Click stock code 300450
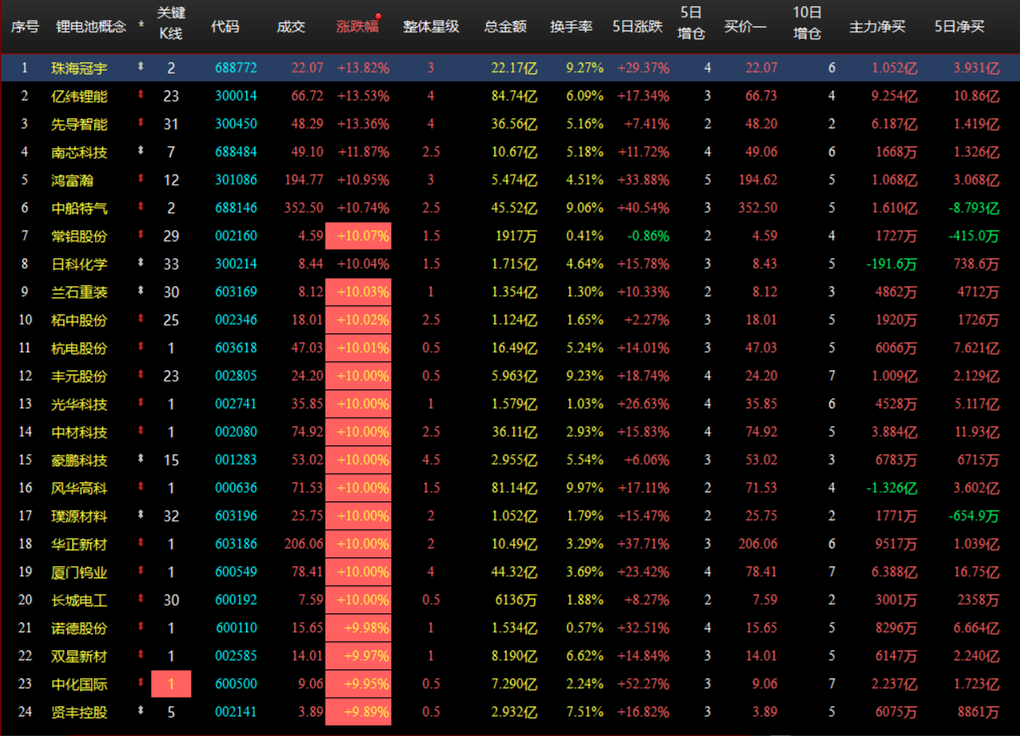This screenshot has height=736, width=1020. [236, 124]
